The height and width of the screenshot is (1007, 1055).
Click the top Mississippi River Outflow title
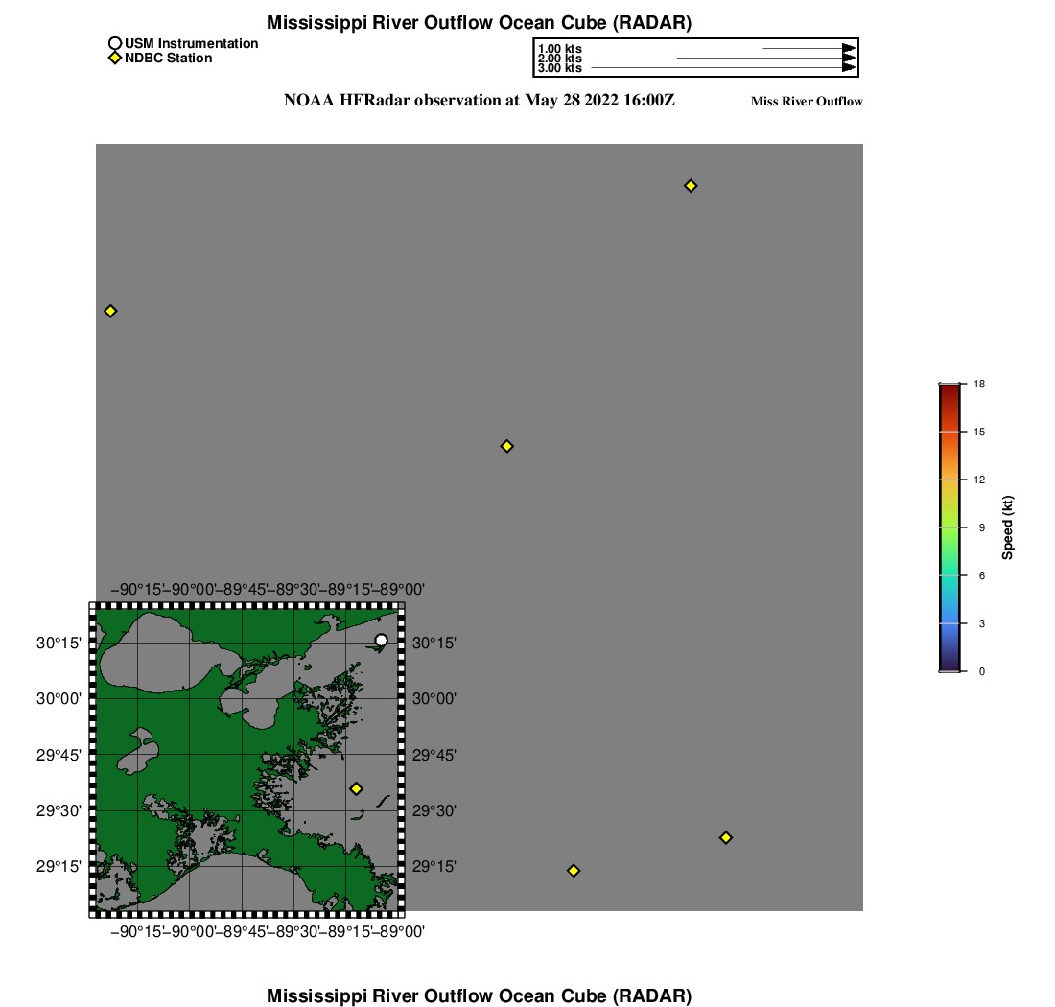479,22
